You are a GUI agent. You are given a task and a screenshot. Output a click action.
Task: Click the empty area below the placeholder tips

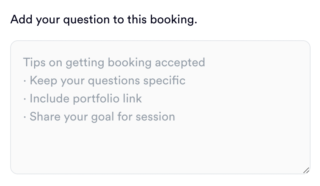[x=160, y=149]
